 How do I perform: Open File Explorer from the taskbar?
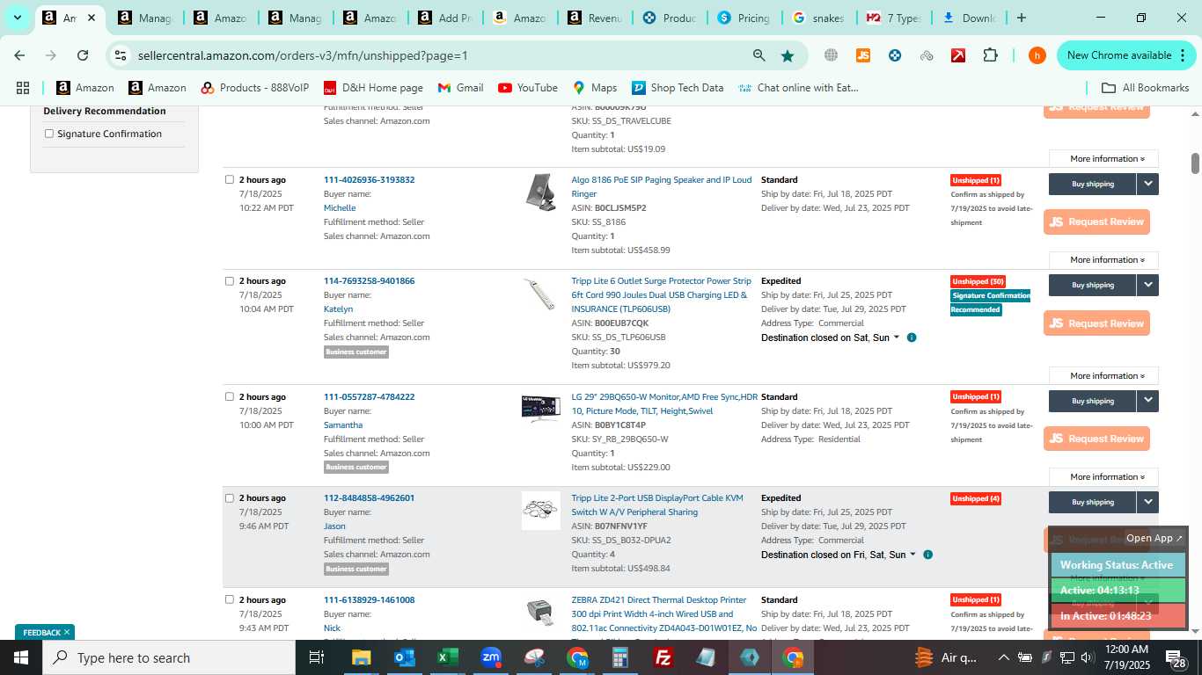362,657
